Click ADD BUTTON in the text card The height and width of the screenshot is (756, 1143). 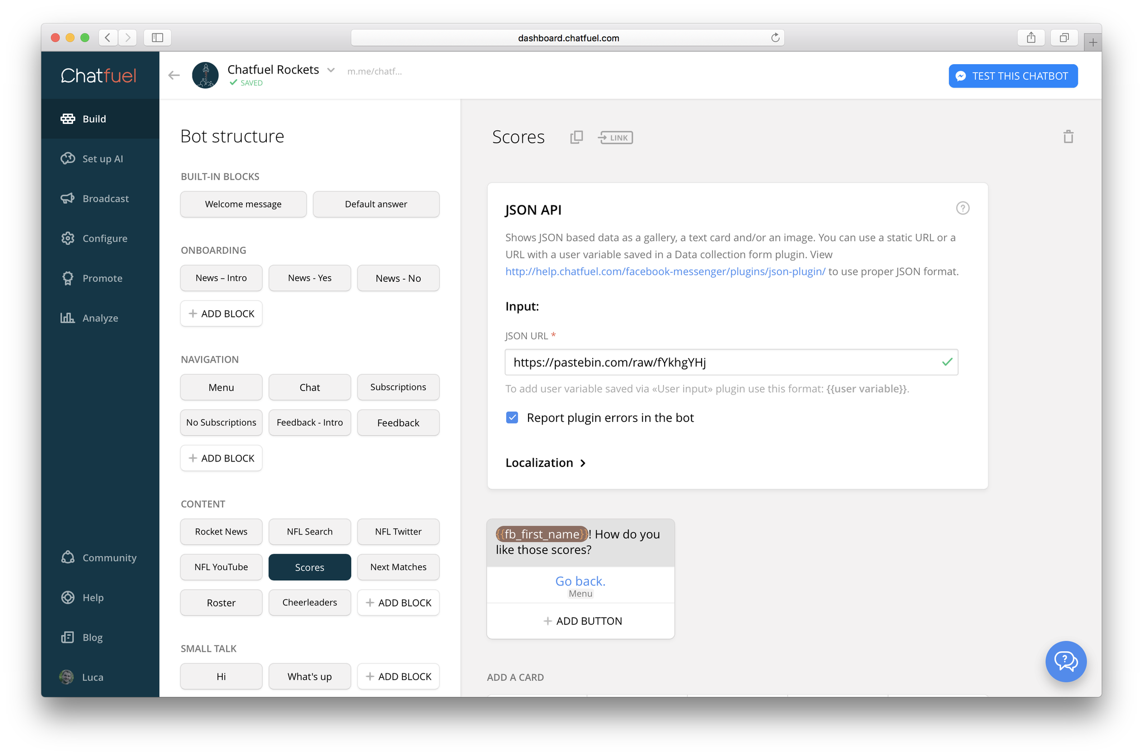pyautogui.click(x=580, y=620)
